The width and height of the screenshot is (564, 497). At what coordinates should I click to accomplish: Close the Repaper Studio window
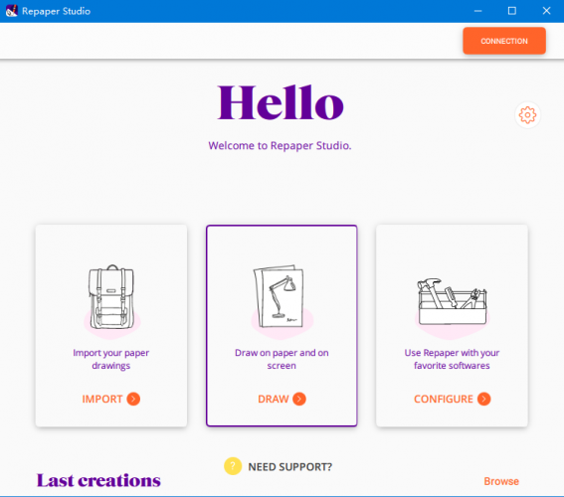pyautogui.click(x=546, y=11)
